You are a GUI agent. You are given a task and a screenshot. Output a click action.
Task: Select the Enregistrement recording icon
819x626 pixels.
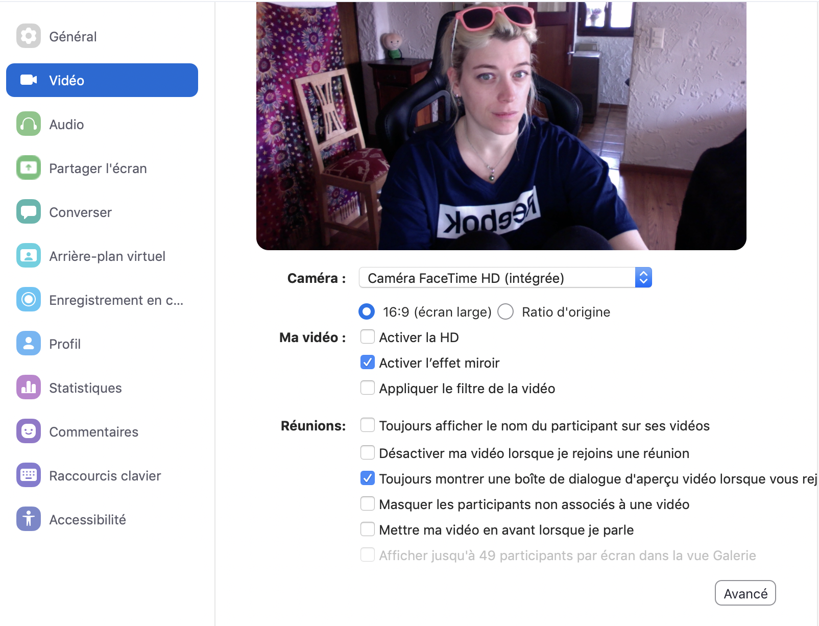(29, 300)
